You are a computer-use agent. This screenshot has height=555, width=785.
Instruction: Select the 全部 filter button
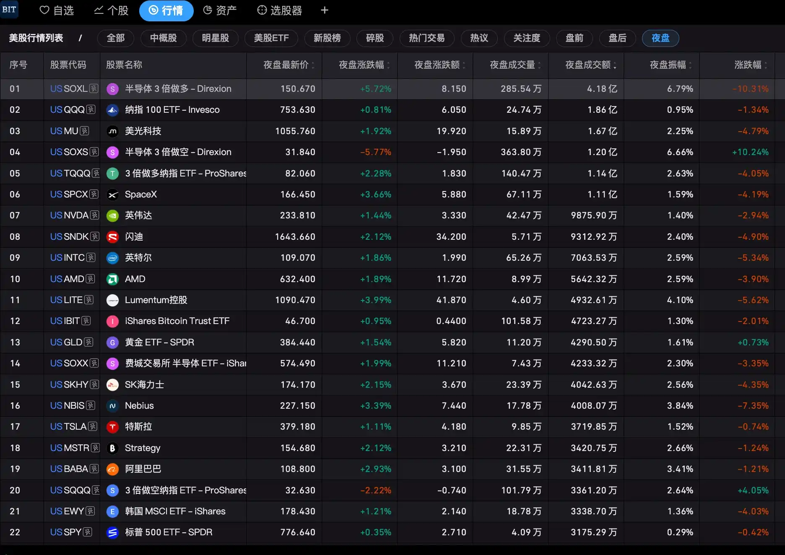coord(116,38)
